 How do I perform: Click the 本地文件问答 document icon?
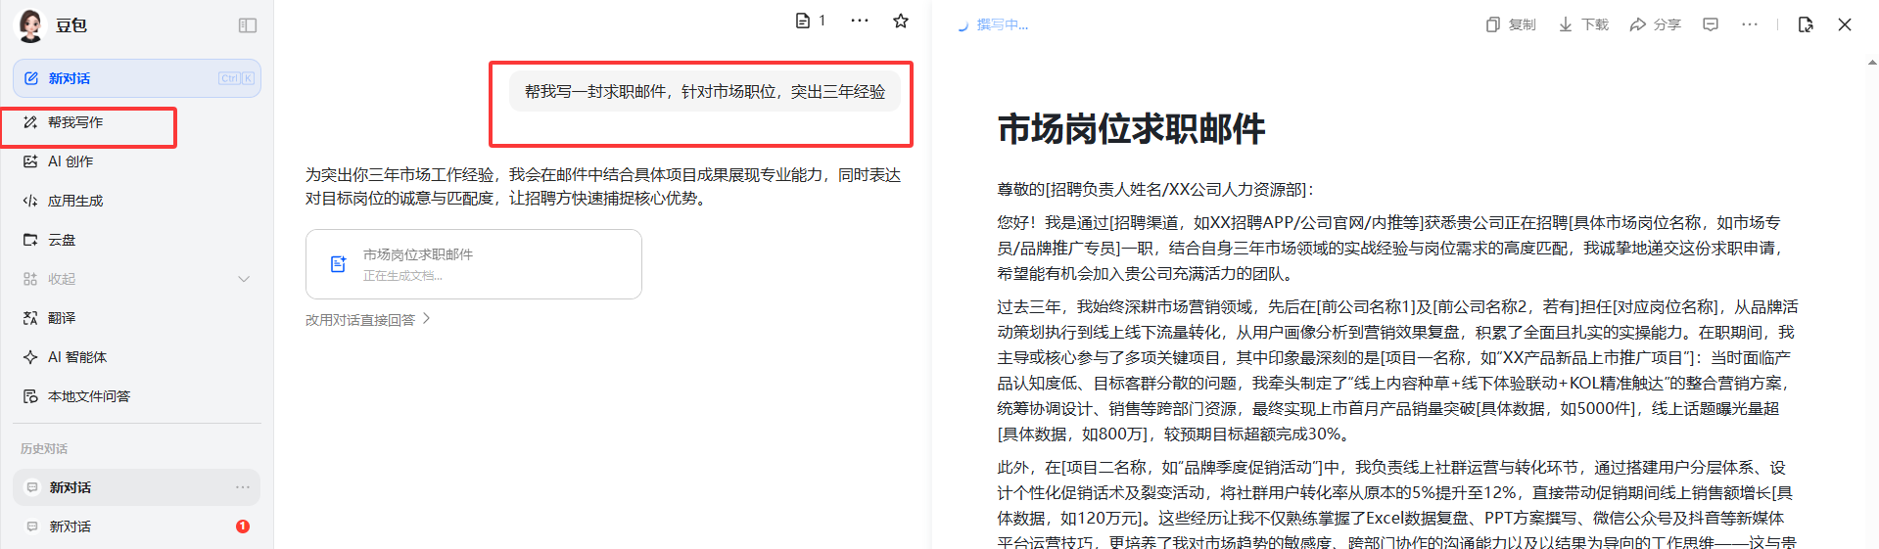pos(30,396)
